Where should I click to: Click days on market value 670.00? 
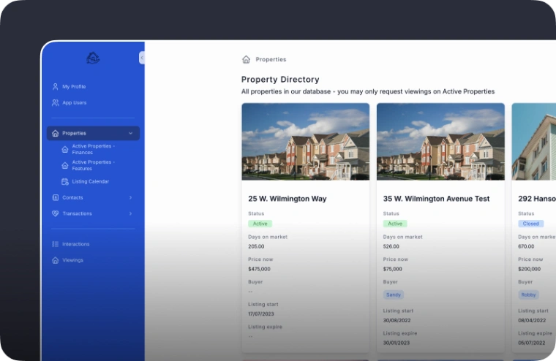(x=526, y=246)
